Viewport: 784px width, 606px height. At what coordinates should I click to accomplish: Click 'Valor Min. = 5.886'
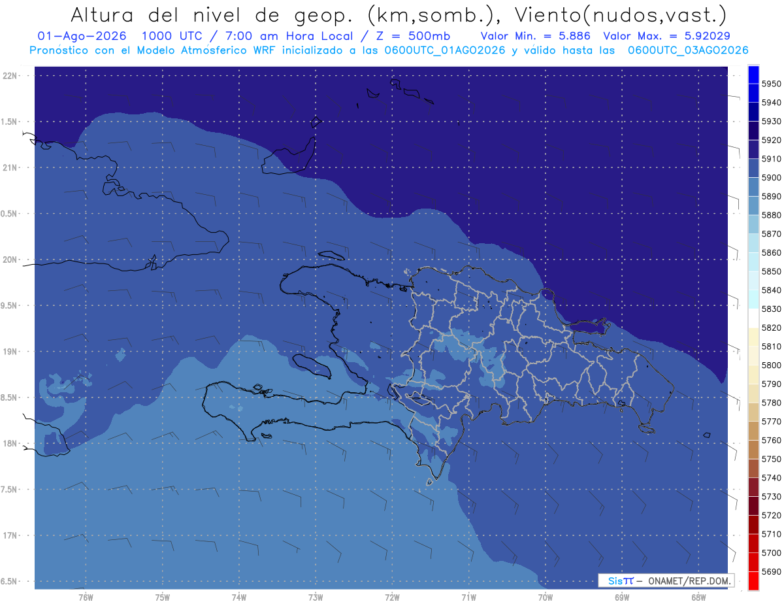click(535, 36)
